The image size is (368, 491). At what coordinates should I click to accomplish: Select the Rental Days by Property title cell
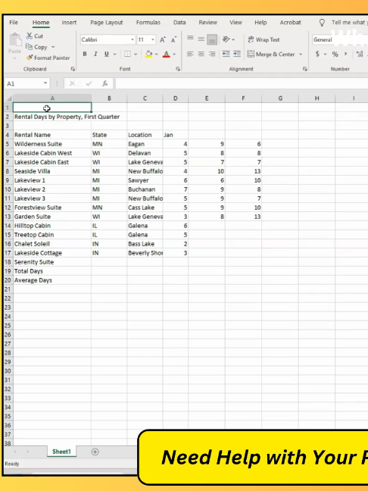(x=52, y=117)
